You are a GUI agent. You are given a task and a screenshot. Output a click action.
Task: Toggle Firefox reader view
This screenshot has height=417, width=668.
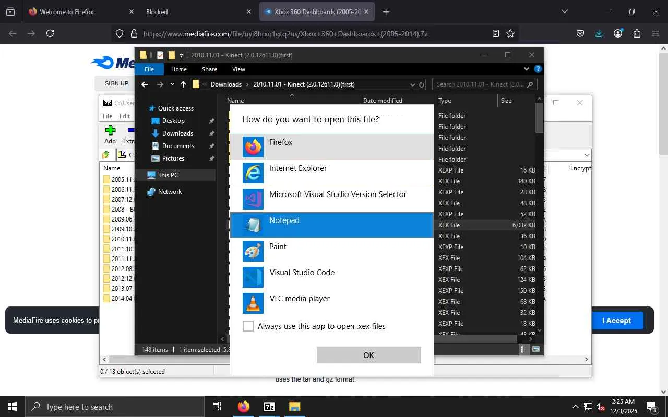(x=496, y=33)
